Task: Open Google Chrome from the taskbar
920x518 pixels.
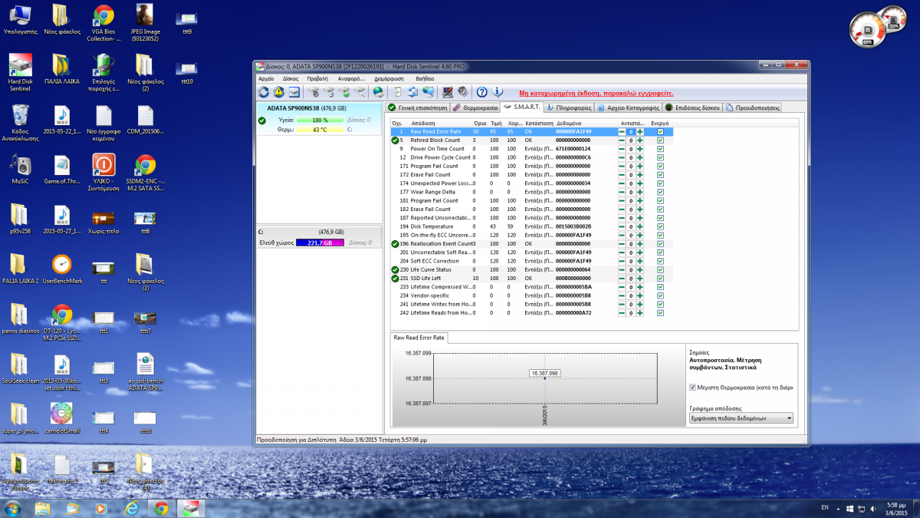Action: point(161,508)
